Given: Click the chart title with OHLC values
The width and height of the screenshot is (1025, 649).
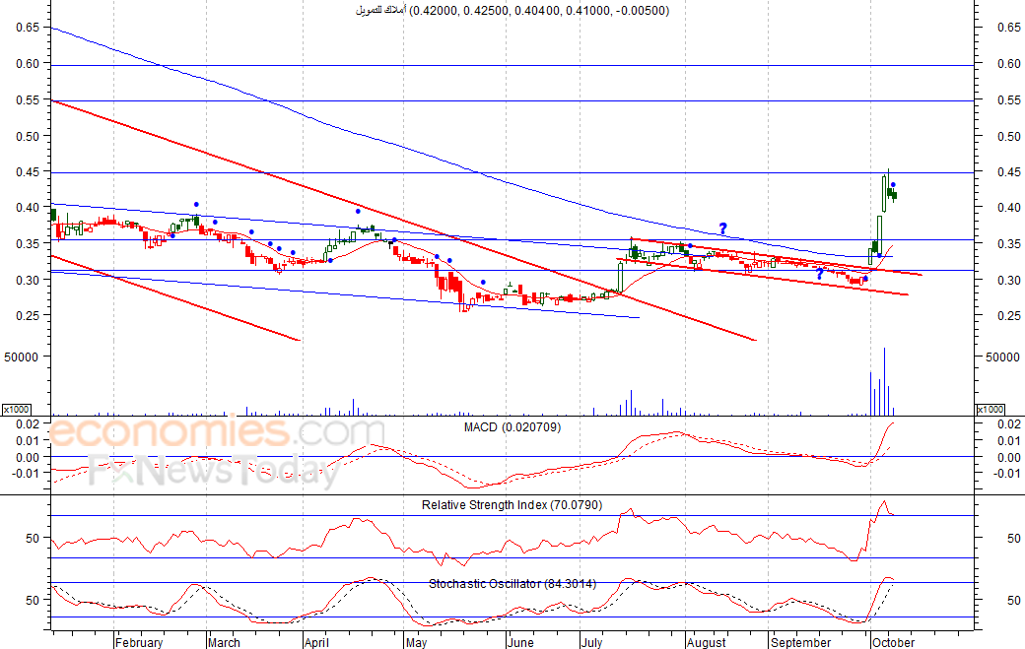Looking at the screenshot, I should (x=512, y=11).
